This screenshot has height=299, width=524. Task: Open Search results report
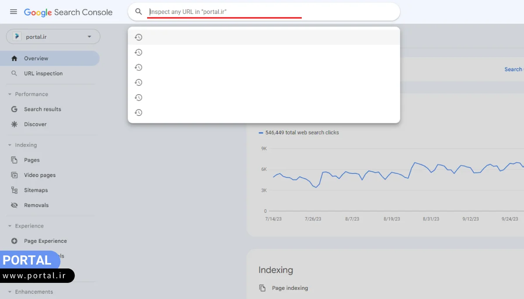pyautogui.click(x=42, y=109)
